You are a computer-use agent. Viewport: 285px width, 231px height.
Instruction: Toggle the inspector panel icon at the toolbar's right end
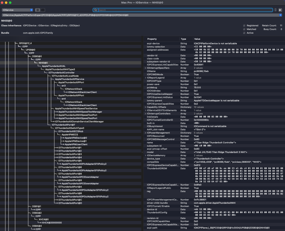point(280,10)
